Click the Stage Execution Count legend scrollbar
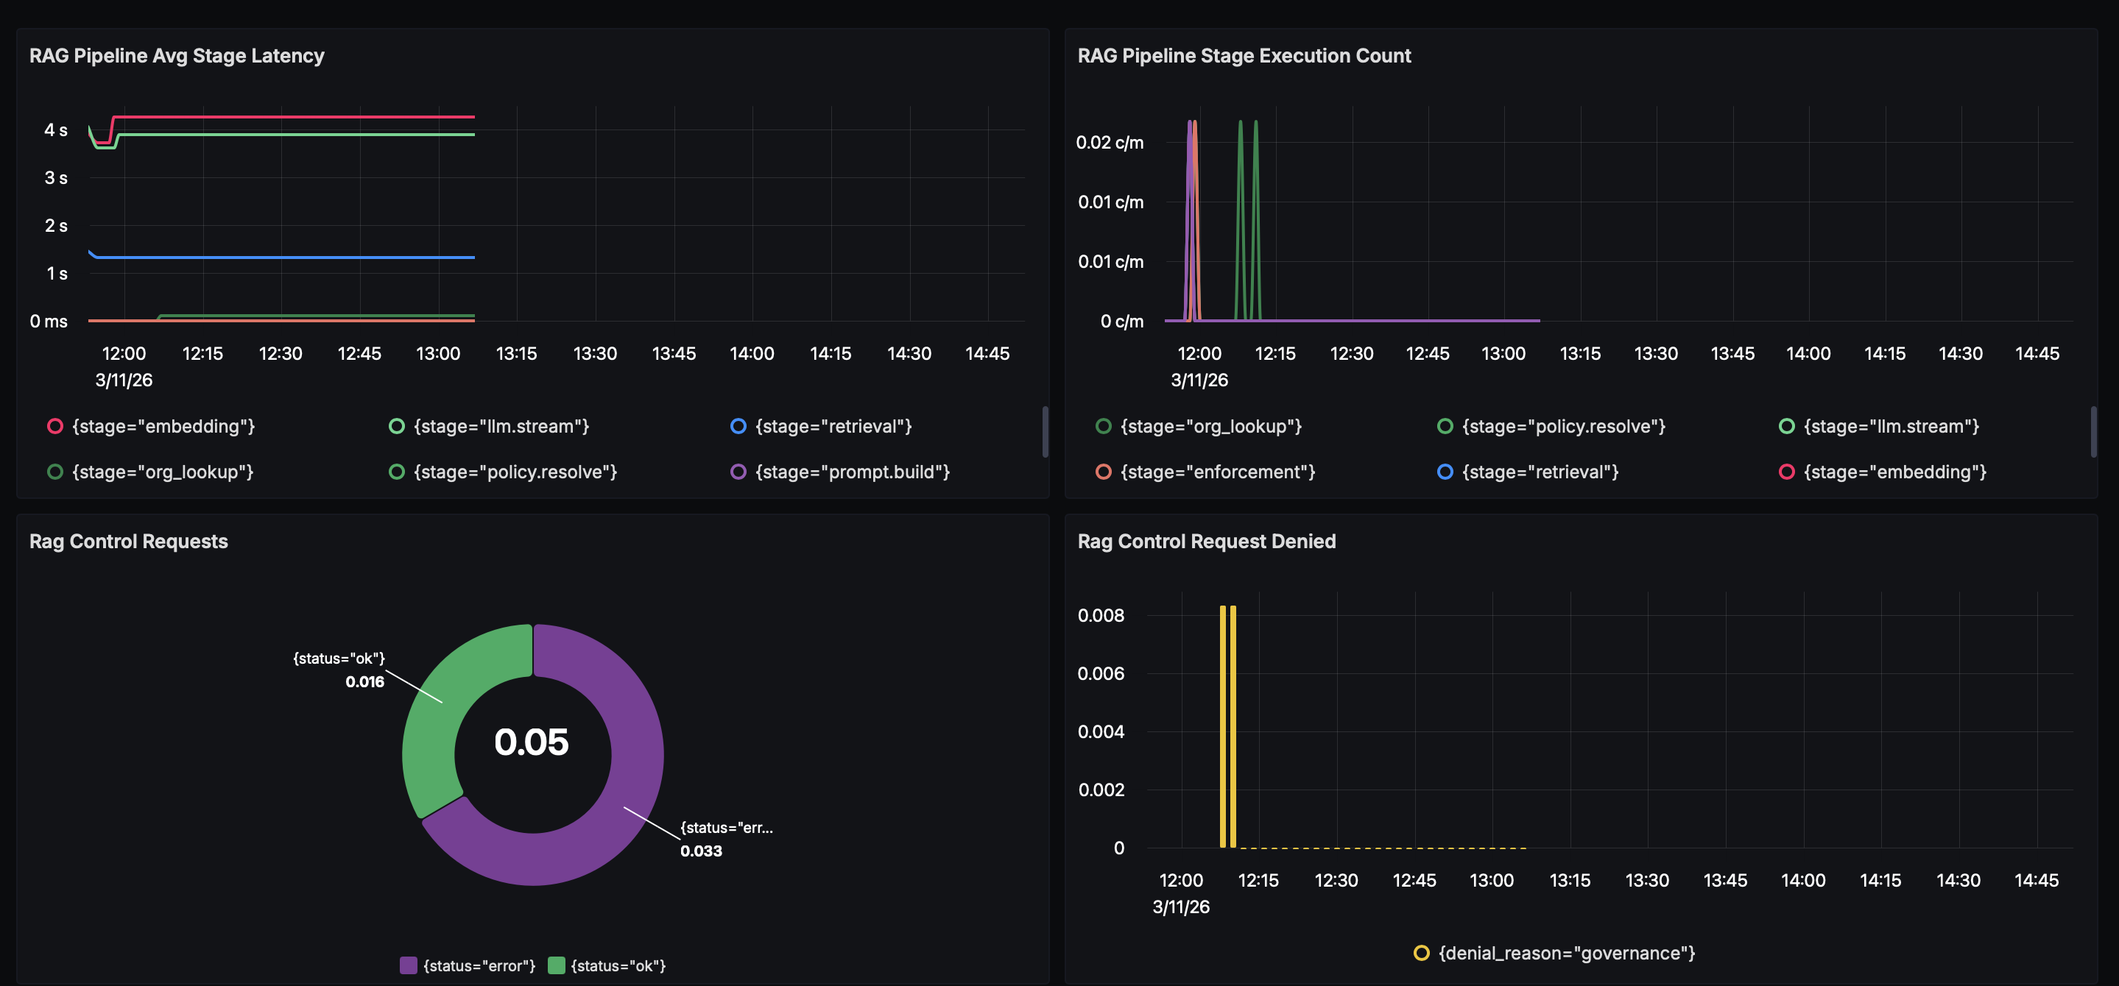The height and width of the screenshot is (986, 2119). coord(2093,431)
